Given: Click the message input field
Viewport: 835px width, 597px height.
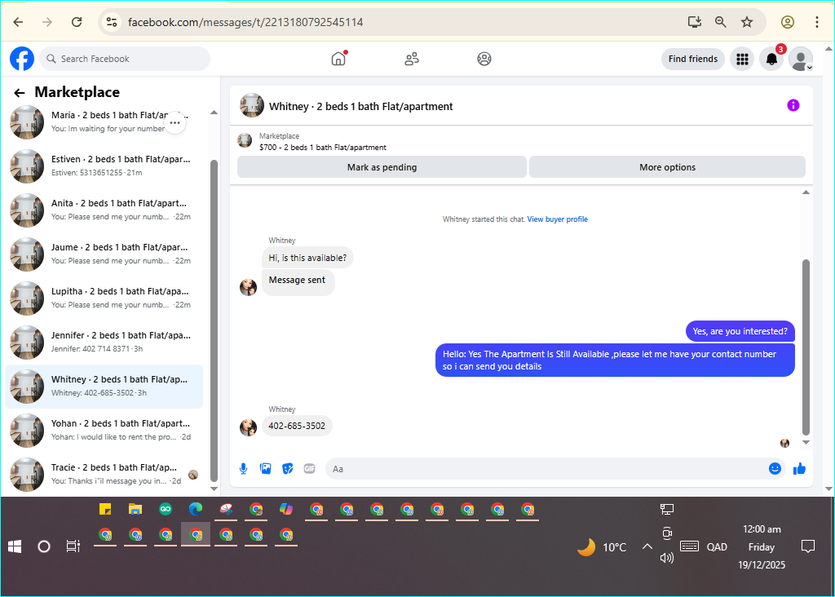Looking at the screenshot, I should click(x=546, y=469).
